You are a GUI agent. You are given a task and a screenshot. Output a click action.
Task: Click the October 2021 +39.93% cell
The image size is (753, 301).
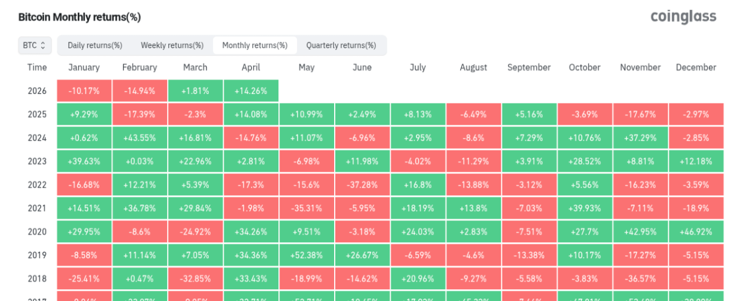tap(585, 209)
